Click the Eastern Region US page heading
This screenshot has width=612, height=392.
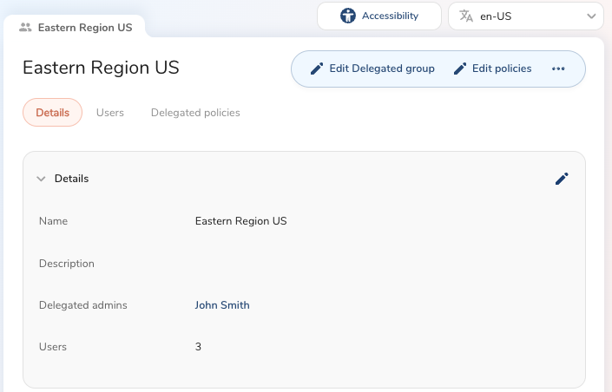point(101,68)
